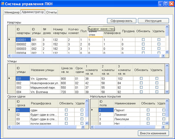Tick Удалить for Марьинский парк street
175x139 pixels.
[x=157, y=87]
